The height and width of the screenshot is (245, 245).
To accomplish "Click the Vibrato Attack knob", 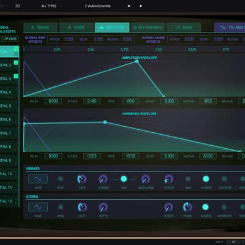I will [169, 179].
